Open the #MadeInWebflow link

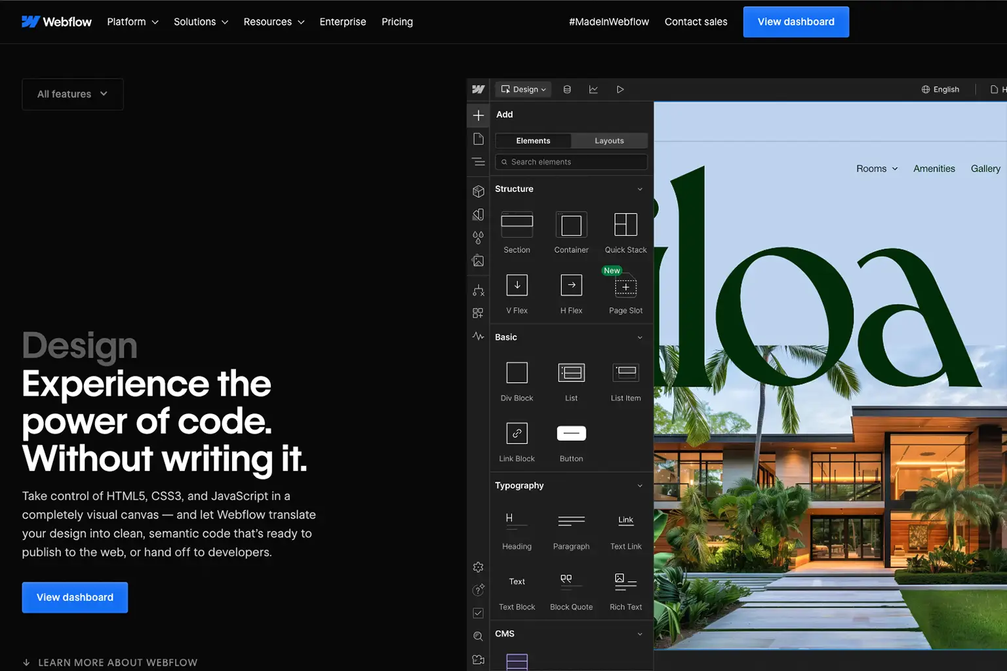(609, 22)
